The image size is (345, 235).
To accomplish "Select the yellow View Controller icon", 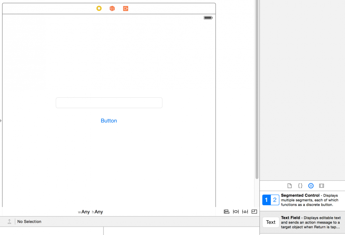I will click(x=99, y=8).
